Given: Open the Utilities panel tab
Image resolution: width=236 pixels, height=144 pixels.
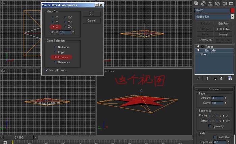Looking at the screenshot, I should (231, 3).
